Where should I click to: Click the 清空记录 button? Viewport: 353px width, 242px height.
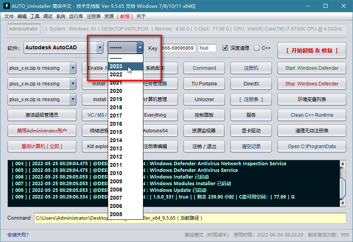click(x=251, y=146)
